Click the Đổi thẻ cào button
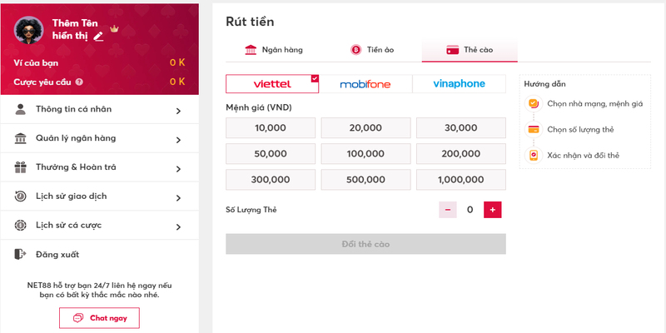The height and width of the screenshot is (333, 666). point(365,244)
